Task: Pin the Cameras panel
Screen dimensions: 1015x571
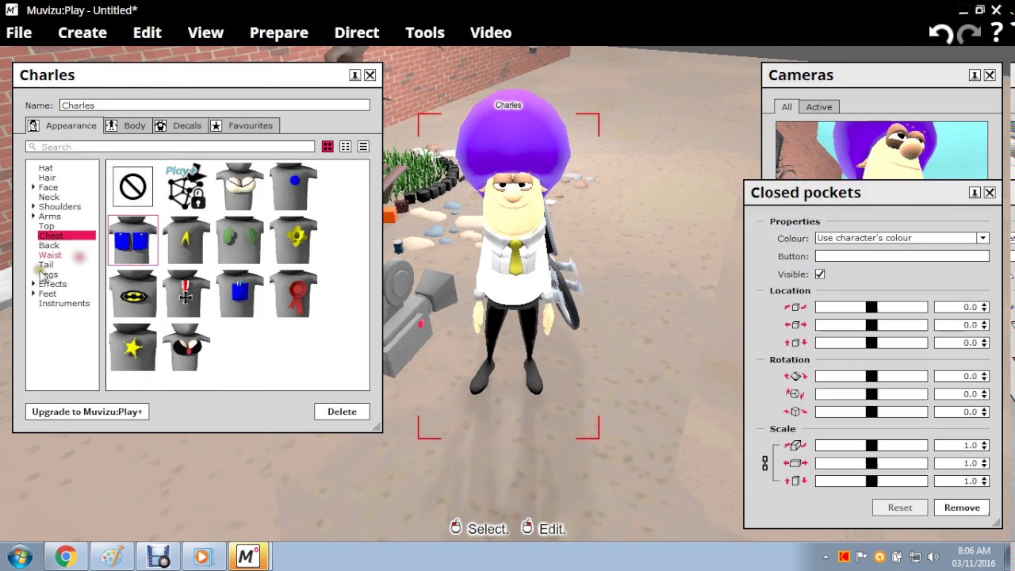Action: pyautogui.click(x=974, y=75)
